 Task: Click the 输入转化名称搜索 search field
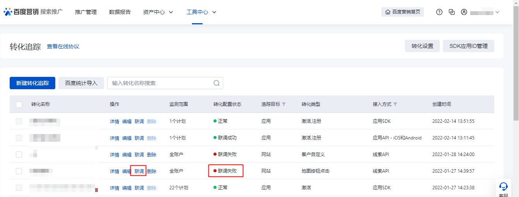[x=160, y=83]
